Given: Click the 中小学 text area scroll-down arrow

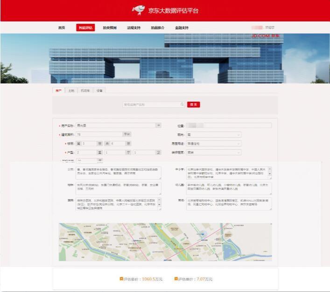Looking at the screenshot, I should [x=270, y=174].
